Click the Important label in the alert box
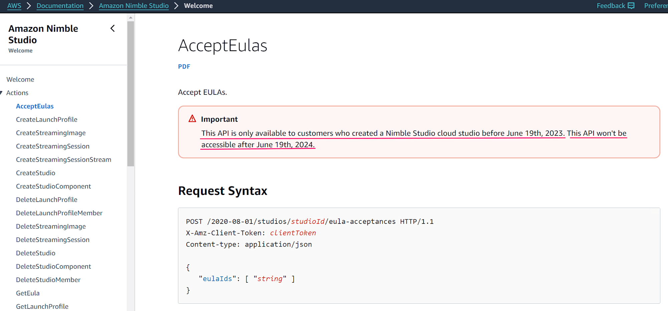Image resolution: width=668 pixels, height=311 pixels. 219,119
